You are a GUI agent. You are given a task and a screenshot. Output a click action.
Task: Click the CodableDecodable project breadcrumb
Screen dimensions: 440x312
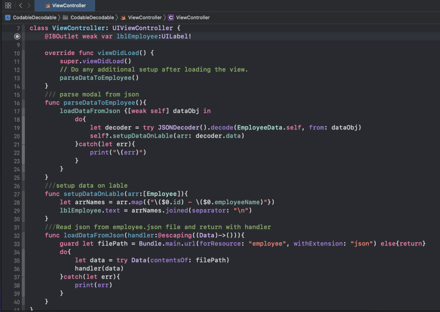pyautogui.click(x=35, y=18)
